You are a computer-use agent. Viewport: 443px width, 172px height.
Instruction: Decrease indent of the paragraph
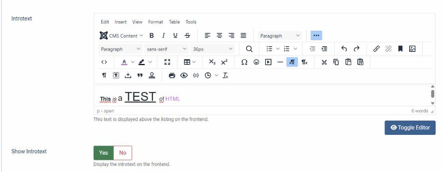pos(312,49)
